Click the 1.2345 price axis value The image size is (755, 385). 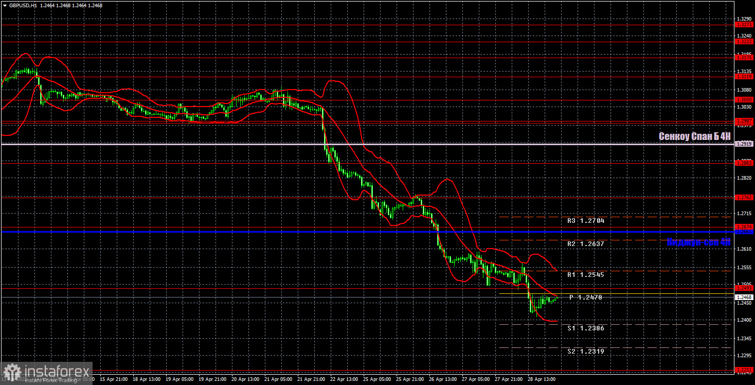tap(744, 338)
